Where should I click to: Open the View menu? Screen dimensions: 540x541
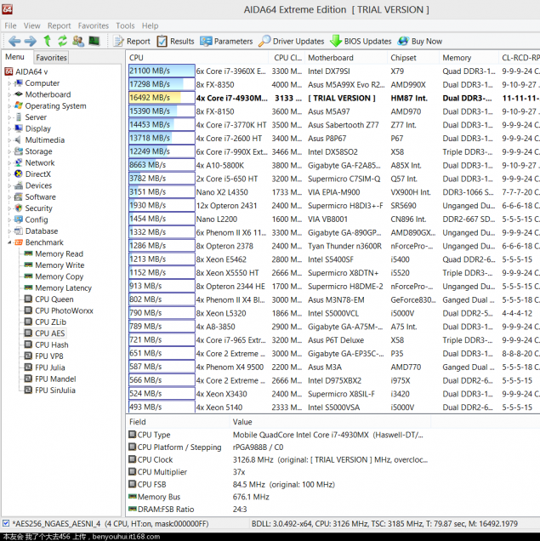coord(31,26)
